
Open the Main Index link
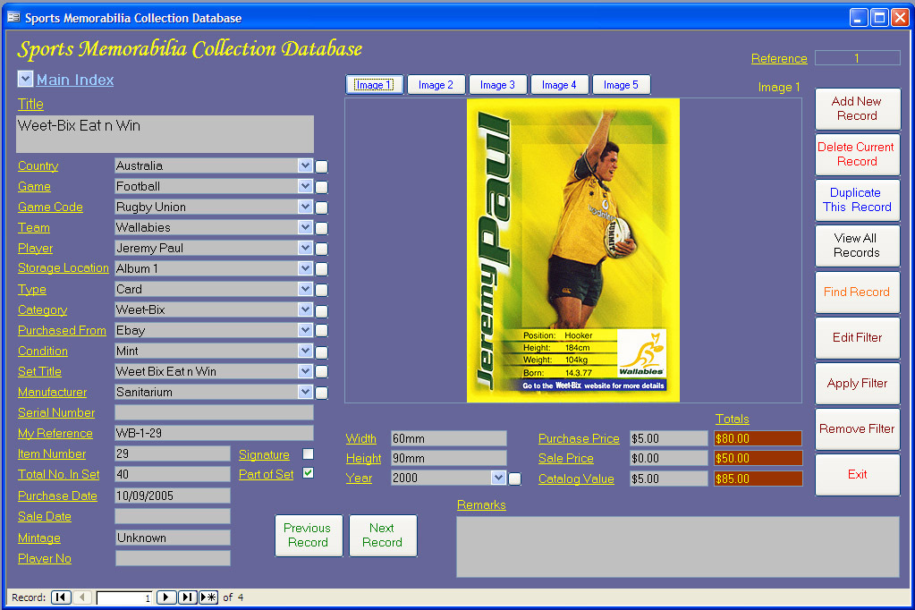tap(75, 80)
